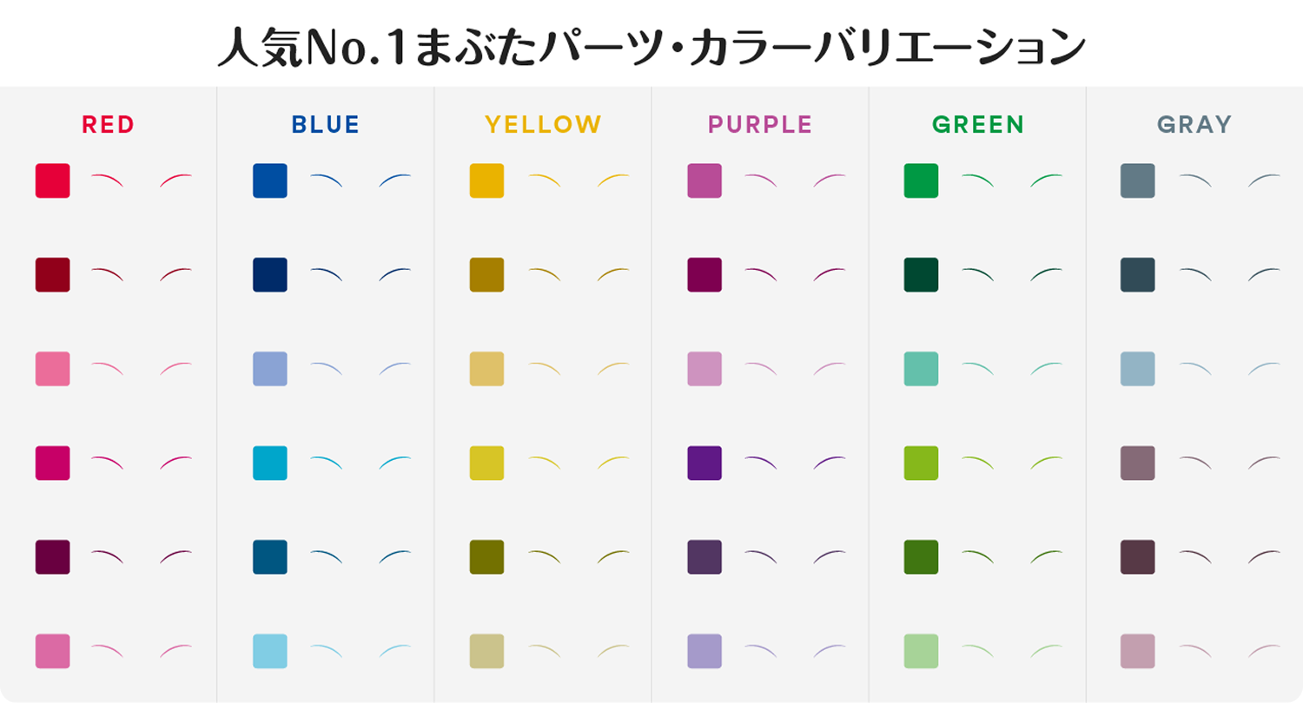Pick the bottom pale rose swatch in the GRAY column

pyautogui.click(x=1138, y=651)
